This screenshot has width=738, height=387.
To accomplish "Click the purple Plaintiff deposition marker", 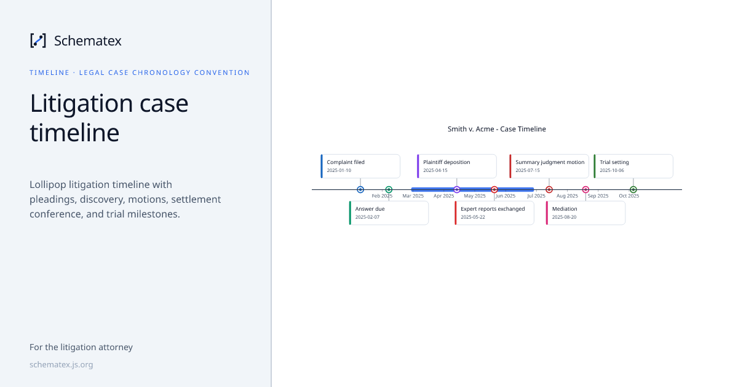I will pyautogui.click(x=457, y=190).
